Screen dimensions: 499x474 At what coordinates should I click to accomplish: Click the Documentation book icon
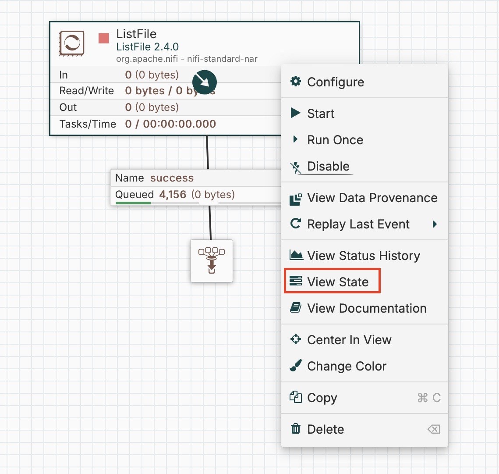(x=296, y=307)
